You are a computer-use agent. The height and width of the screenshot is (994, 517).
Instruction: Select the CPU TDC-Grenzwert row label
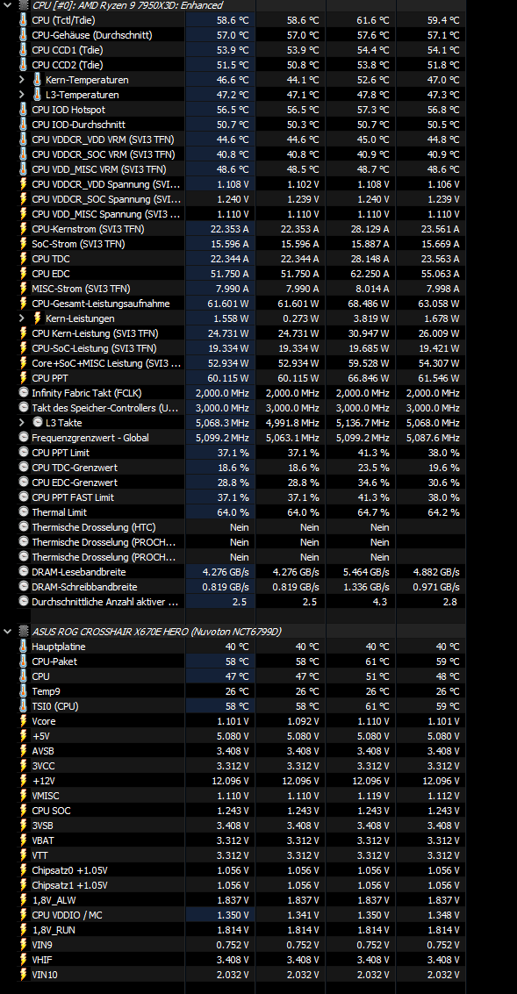(x=75, y=468)
